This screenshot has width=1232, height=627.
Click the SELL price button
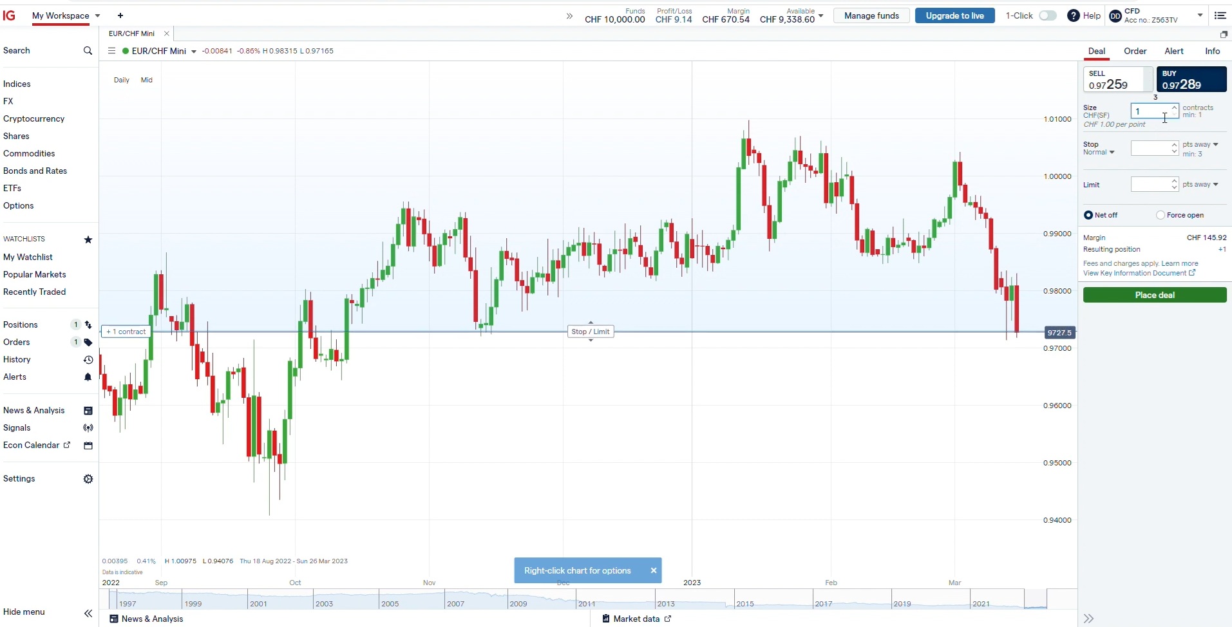[x=1118, y=80]
